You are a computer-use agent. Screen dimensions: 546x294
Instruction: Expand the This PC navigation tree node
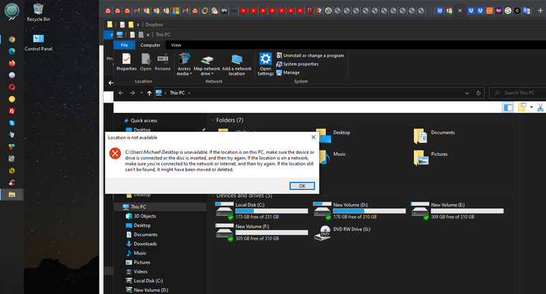click(118, 206)
